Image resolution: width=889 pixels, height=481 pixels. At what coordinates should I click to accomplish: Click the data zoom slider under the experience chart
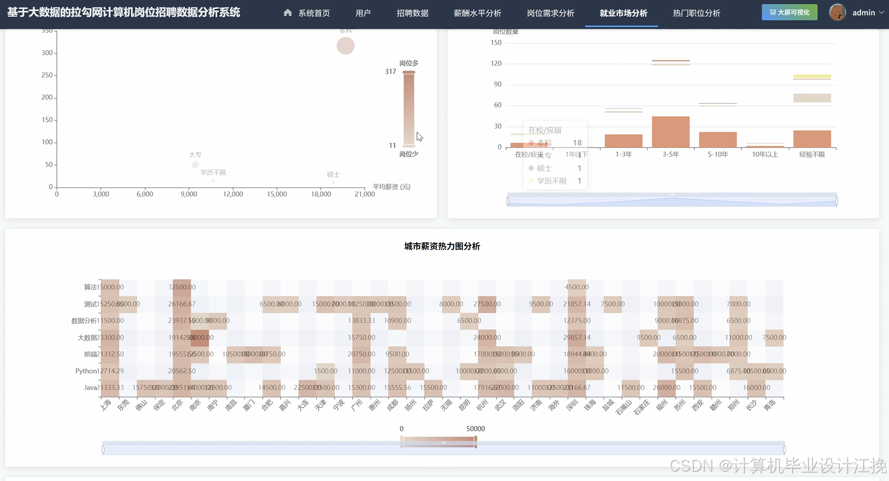click(x=671, y=200)
